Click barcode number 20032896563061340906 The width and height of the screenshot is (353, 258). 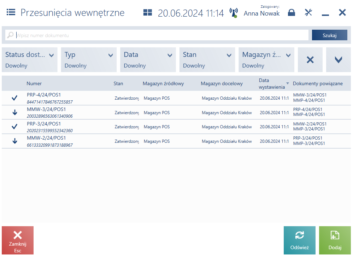(x=50, y=116)
